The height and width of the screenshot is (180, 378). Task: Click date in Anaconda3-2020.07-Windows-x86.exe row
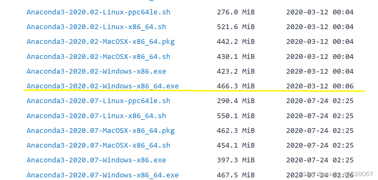click(320, 160)
